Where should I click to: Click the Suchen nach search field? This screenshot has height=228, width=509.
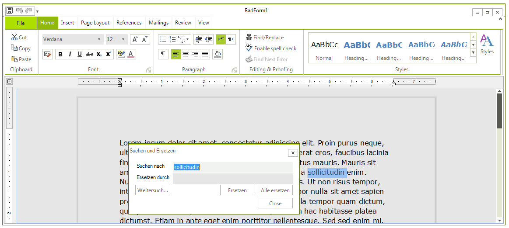point(233,167)
